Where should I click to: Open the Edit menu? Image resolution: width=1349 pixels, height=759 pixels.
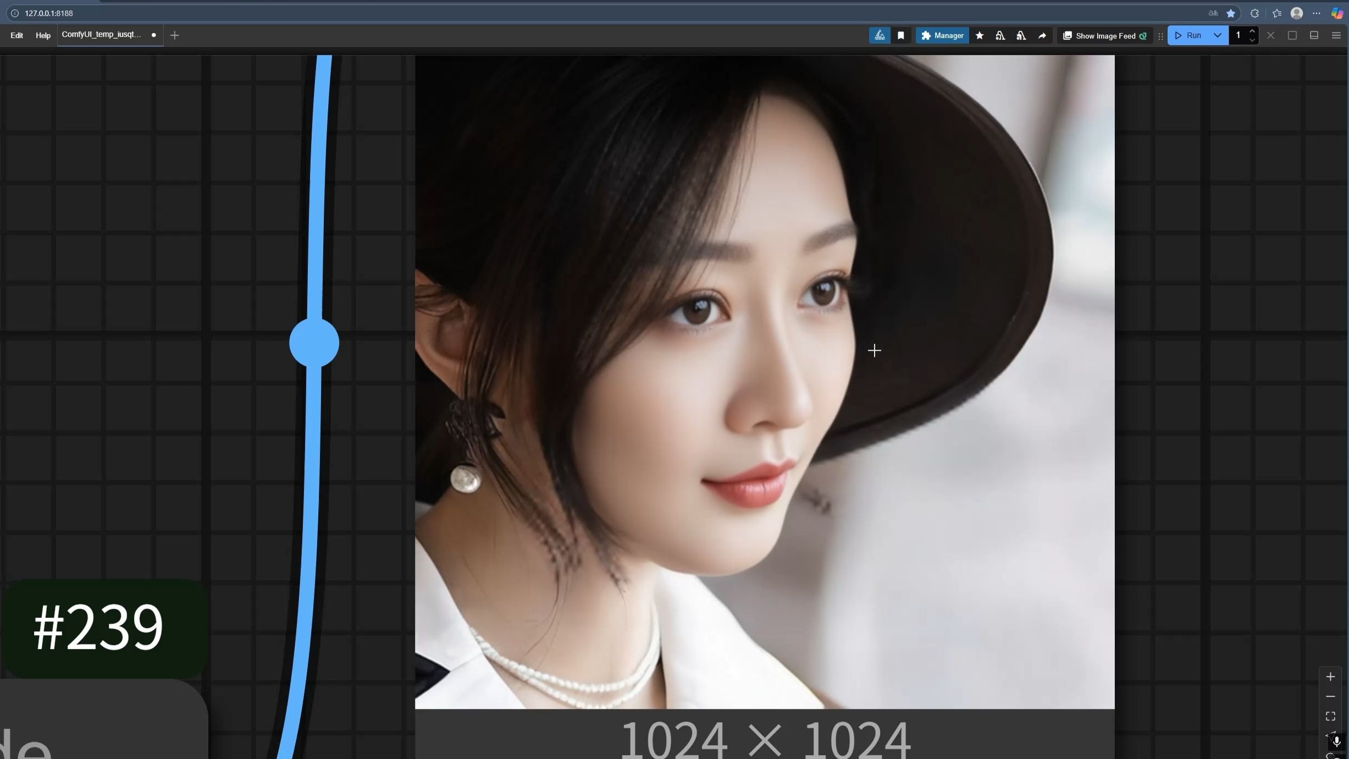[16, 36]
